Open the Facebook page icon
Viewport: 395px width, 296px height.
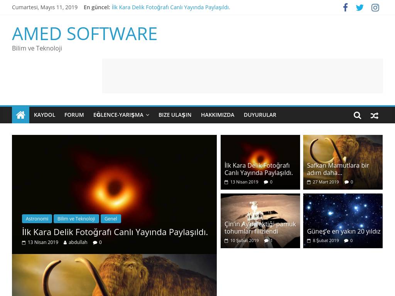pos(345,7)
